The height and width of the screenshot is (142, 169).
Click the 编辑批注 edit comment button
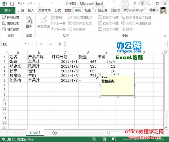tap(43, 22)
